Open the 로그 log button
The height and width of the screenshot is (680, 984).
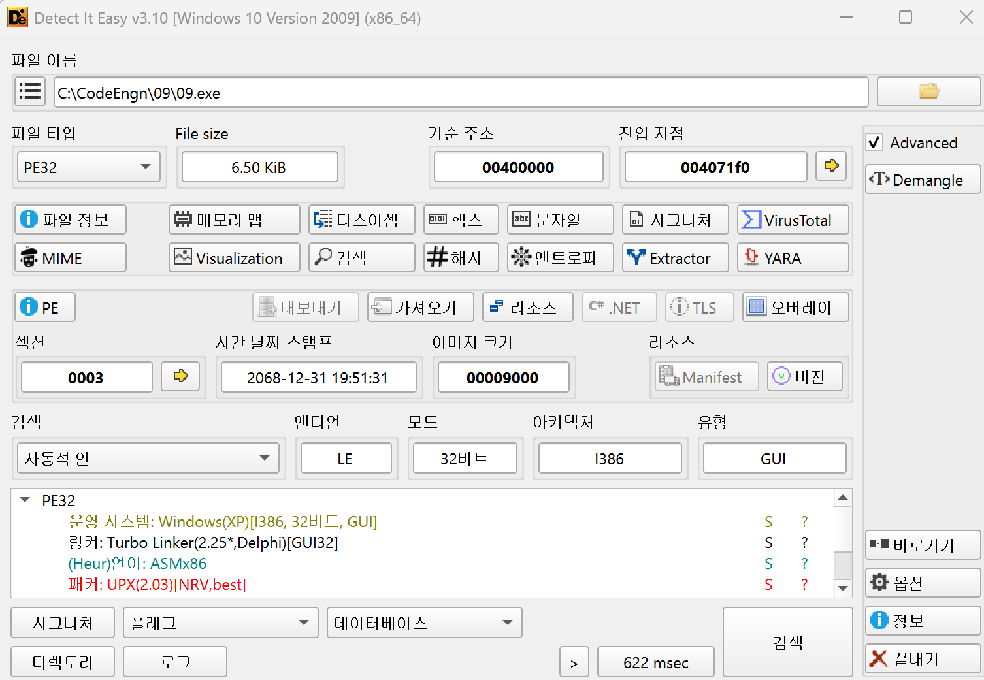(175, 662)
